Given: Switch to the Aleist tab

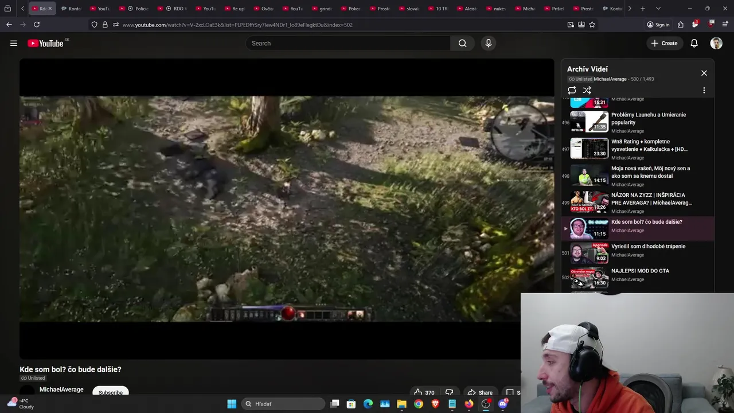Looking at the screenshot, I should [467, 9].
